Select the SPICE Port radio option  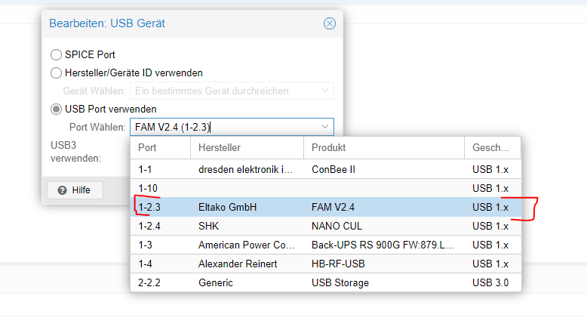pos(57,55)
